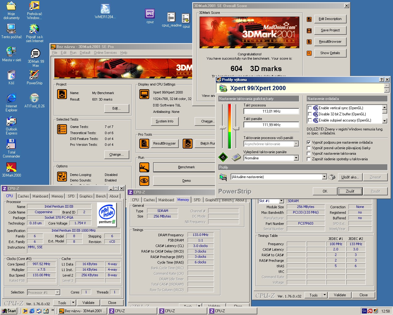Open Internet Explorer from quick launch
This screenshot has height=315, width=393.
pyautogui.click(x=32, y=311)
